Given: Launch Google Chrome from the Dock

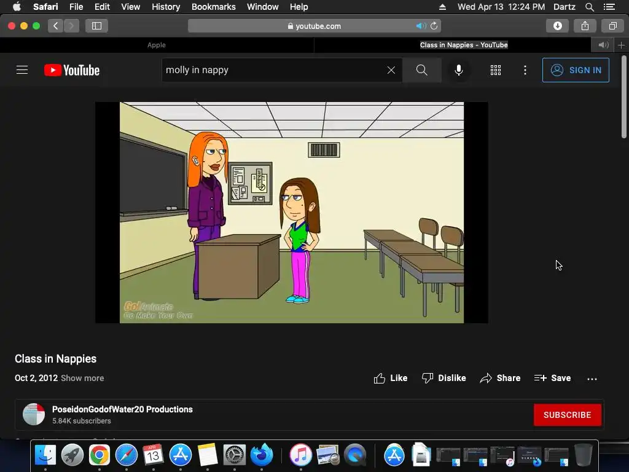Looking at the screenshot, I should point(99,455).
